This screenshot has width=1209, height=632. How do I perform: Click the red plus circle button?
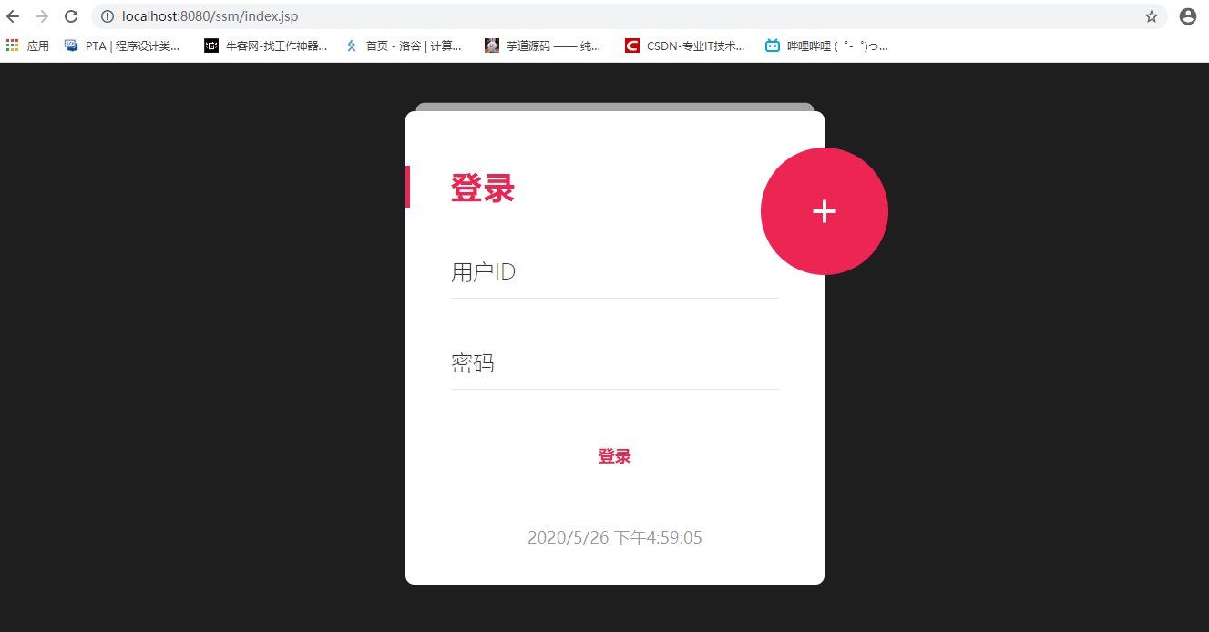[x=825, y=211]
